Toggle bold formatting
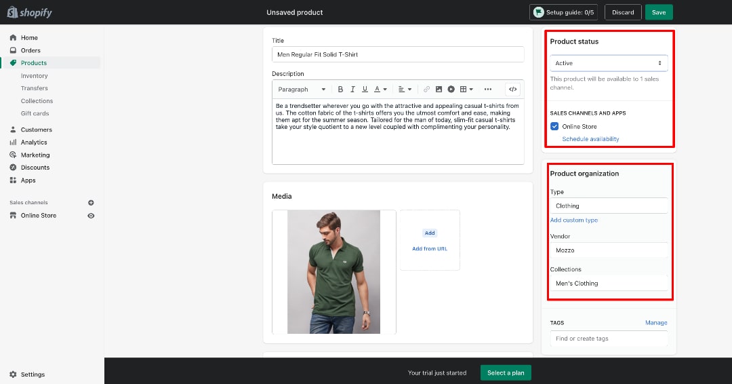Screen dimensions: 732x384 pyautogui.click(x=340, y=90)
